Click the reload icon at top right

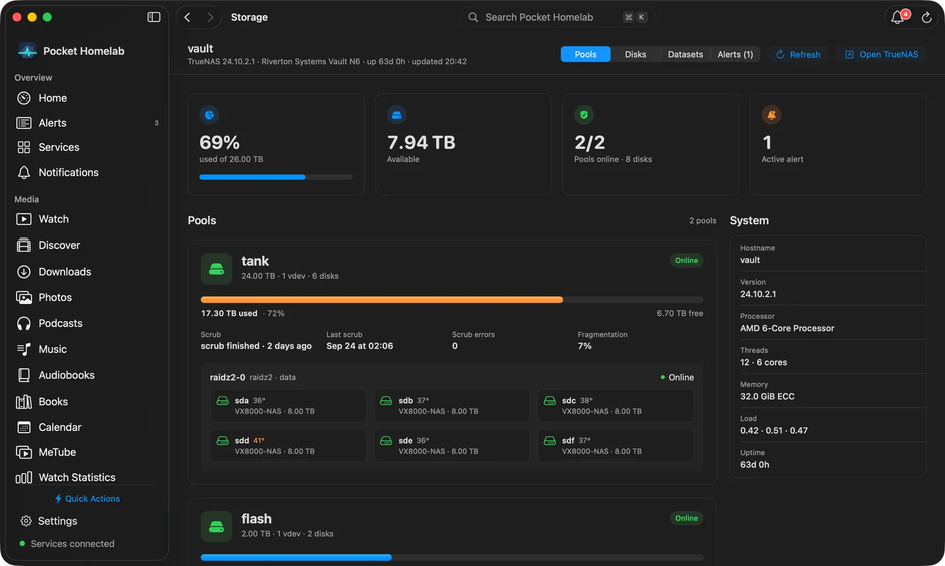pyautogui.click(x=927, y=18)
